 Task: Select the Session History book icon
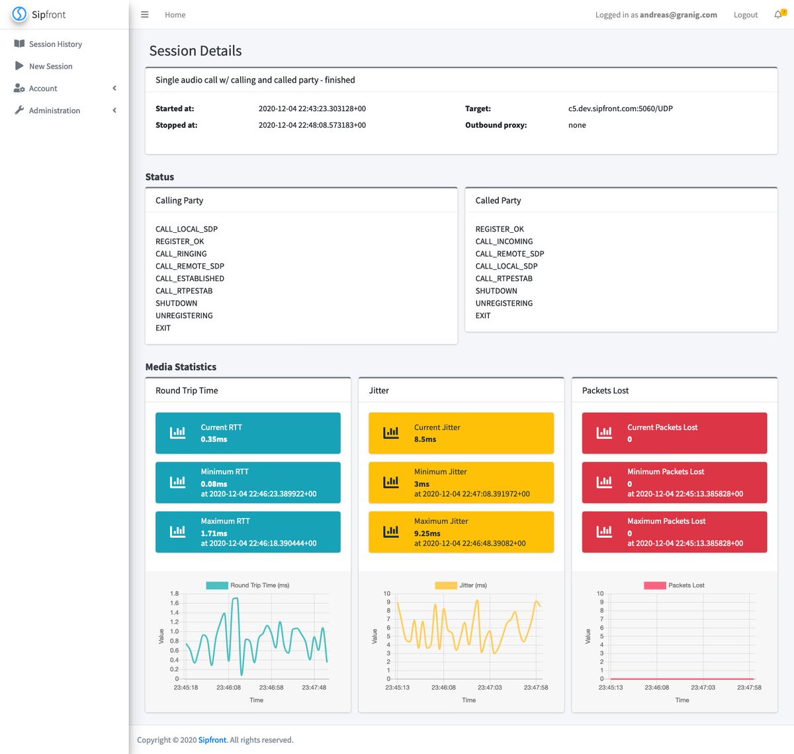[18, 44]
